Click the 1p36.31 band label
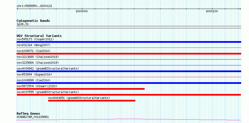This screenshot has height=123, width=249. (x=23, y=24)
